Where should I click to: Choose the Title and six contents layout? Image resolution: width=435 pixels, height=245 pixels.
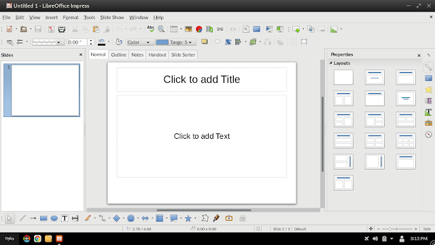[406, 141]
